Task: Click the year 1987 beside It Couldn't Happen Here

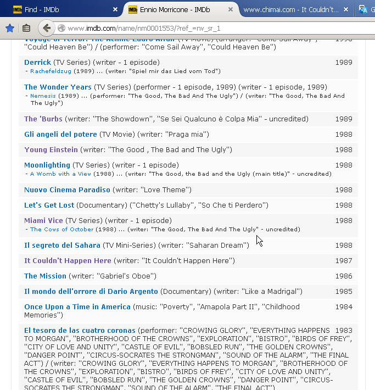Action: pyautogui.click(x=344, y=261)
